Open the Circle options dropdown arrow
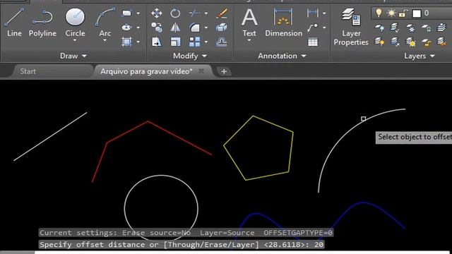 [75, 41]
